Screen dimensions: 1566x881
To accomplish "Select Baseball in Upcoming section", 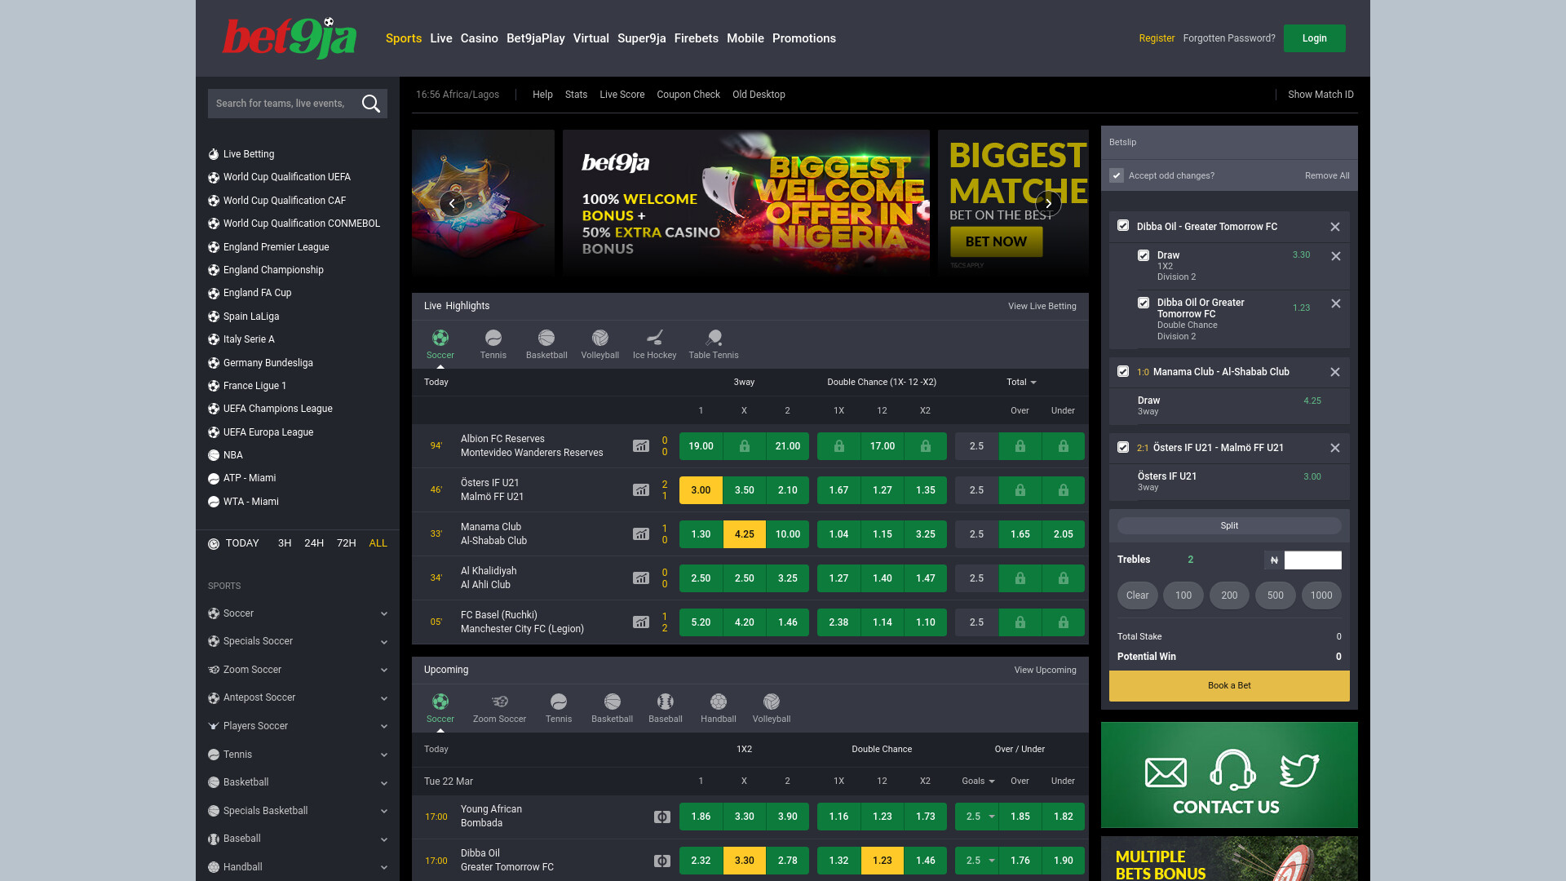I will pos(666,708).
